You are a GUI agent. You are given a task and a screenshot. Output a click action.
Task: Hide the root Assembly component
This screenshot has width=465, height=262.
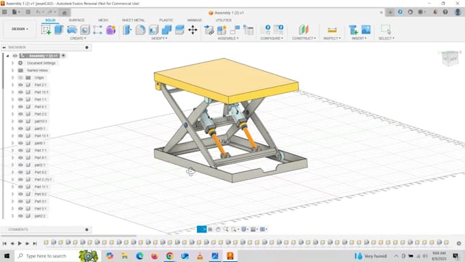click(15, 56)
